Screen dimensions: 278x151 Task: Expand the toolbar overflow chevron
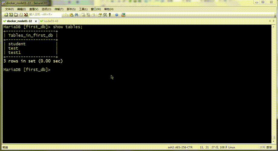[x=275, y=16]
